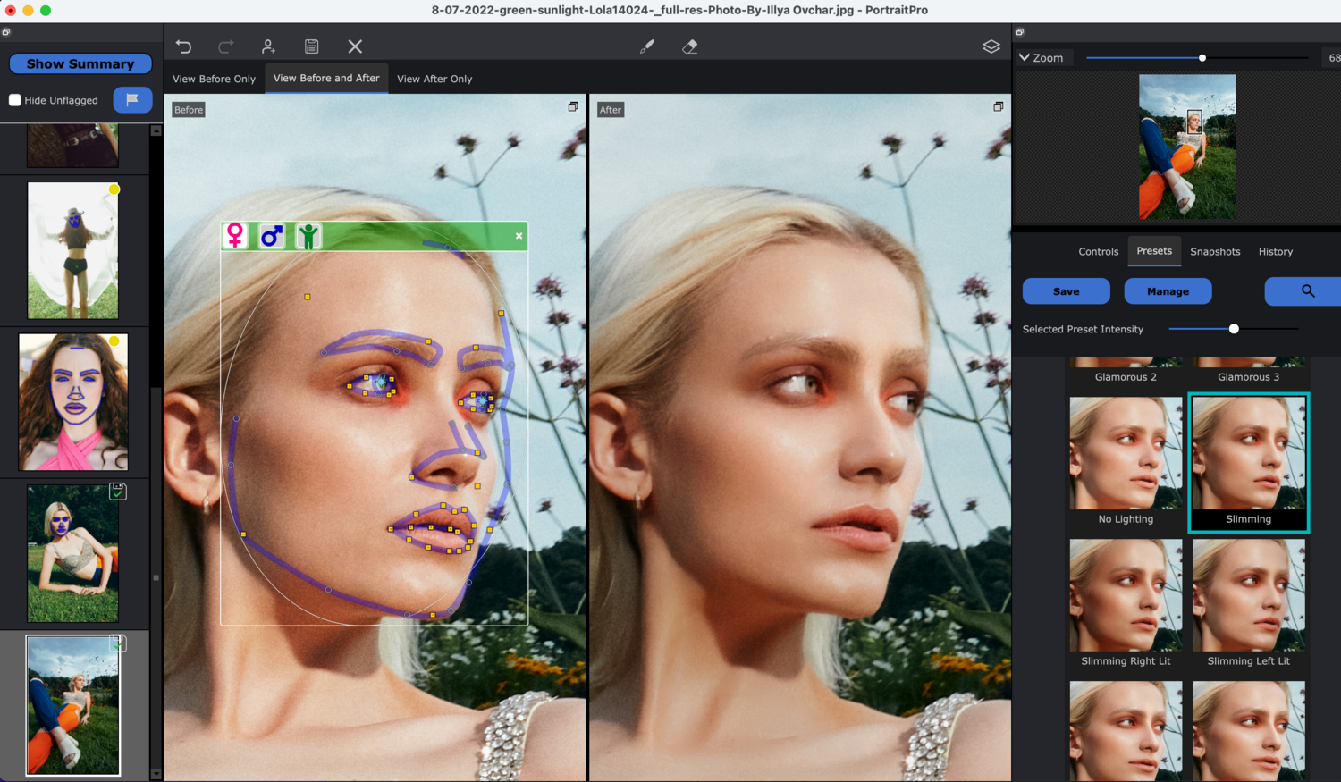Click the add person icon
The image size is (1341, 782).
(x=268, y=46)
